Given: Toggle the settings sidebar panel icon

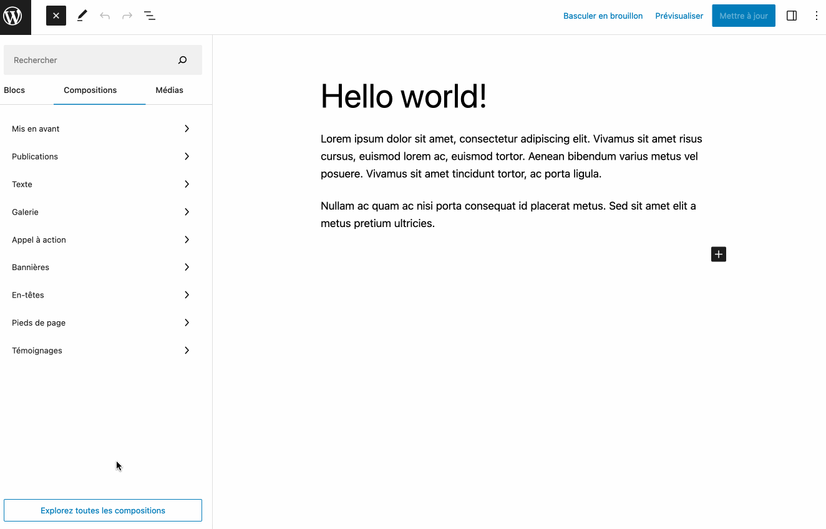Looking at the screenshot, I should pos(792,16).
